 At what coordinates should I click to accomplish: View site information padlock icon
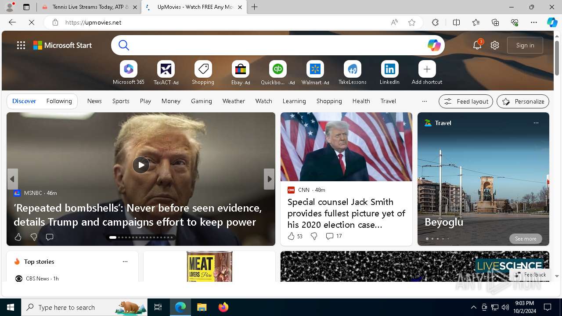click(x=55, y=22)
